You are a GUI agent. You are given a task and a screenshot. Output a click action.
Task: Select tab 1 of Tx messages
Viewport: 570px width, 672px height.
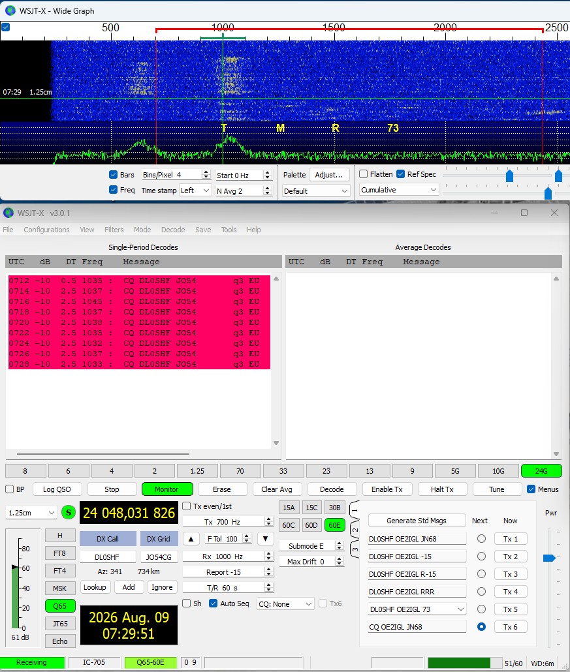point(355,510)
